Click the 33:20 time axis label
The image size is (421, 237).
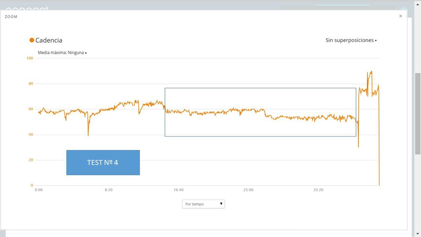[x=318, y=190]
